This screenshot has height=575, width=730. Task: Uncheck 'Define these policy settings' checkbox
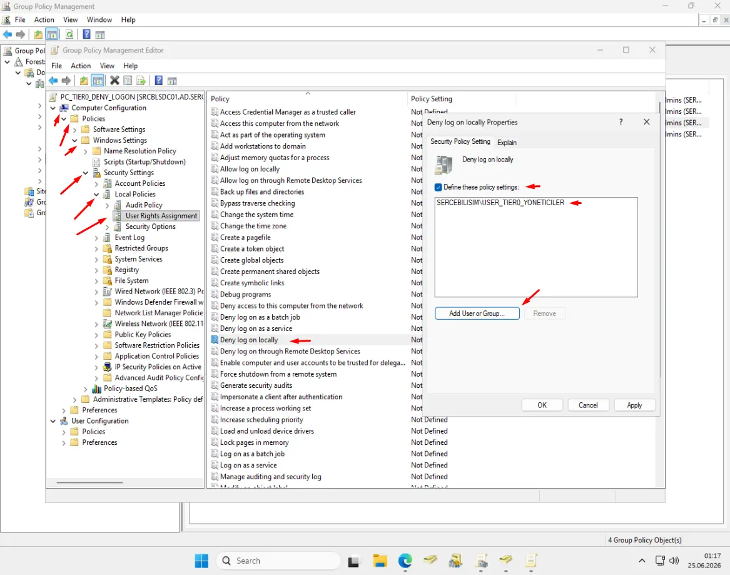438,187
